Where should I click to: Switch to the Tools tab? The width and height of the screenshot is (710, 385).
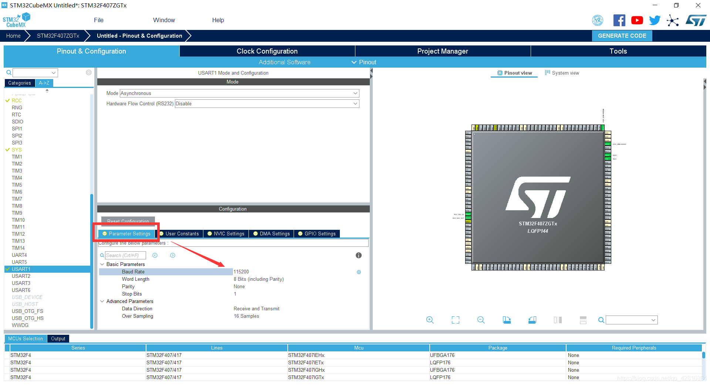(618, 51)
